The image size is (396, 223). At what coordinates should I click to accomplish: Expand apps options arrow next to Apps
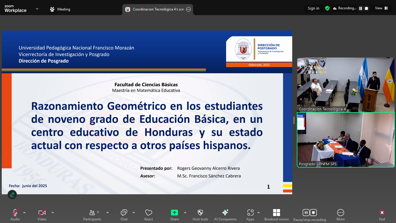click(259, 213)
